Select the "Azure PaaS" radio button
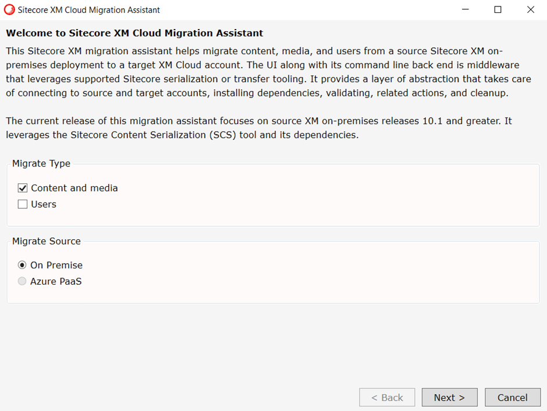This screenshot has height=411, width=547. [x=22, y=281]
